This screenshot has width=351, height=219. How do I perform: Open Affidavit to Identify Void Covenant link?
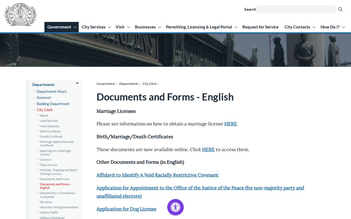click(x=157, y=175)
